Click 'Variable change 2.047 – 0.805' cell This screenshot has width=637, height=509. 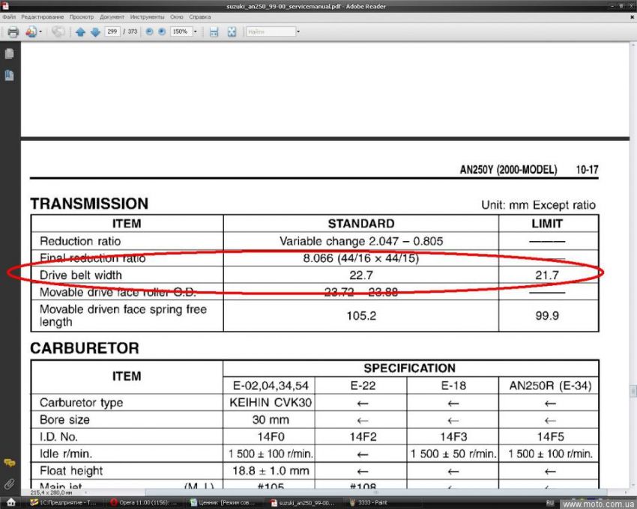click(x=361, y=241)
